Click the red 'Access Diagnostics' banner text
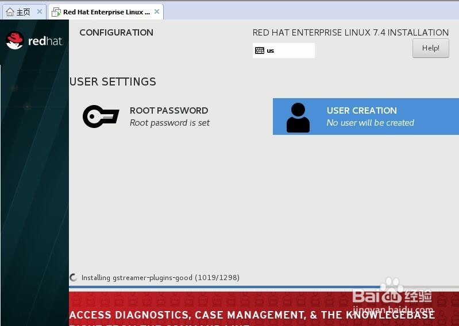 252,315
